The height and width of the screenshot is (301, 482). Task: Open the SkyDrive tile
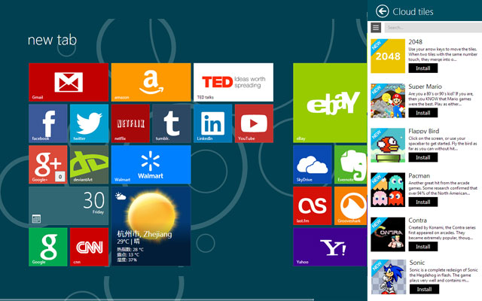313,165
